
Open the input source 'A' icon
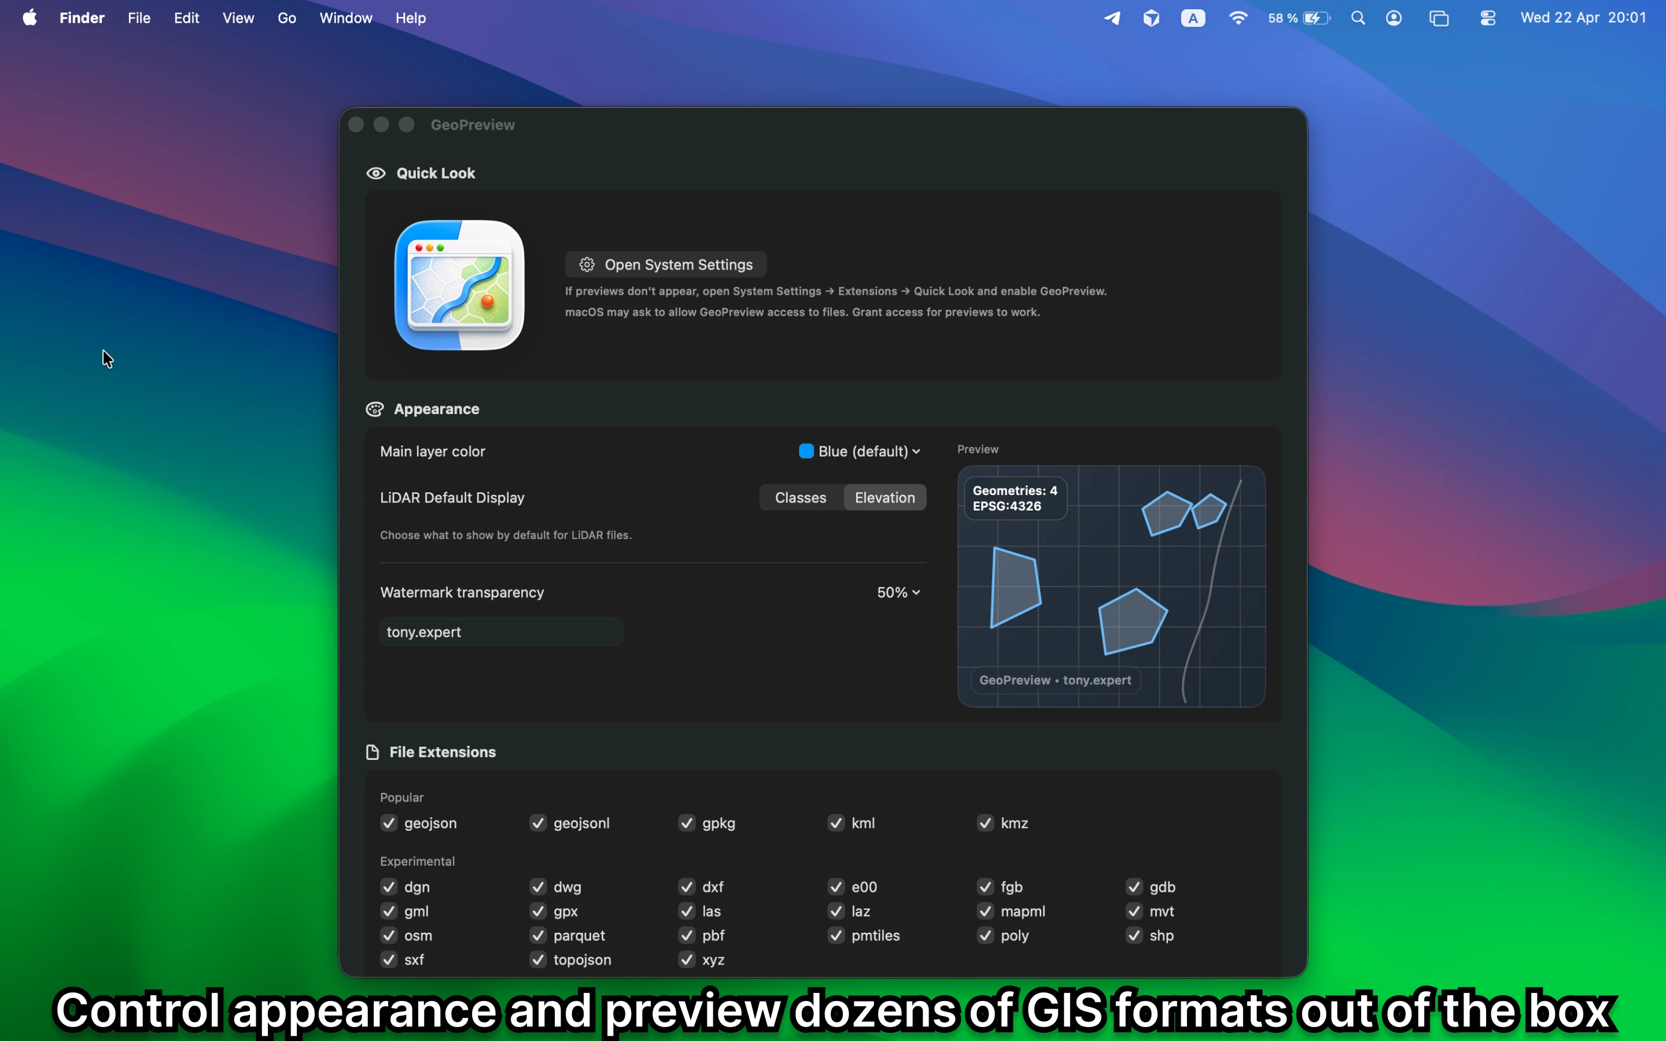[1193, 18]
